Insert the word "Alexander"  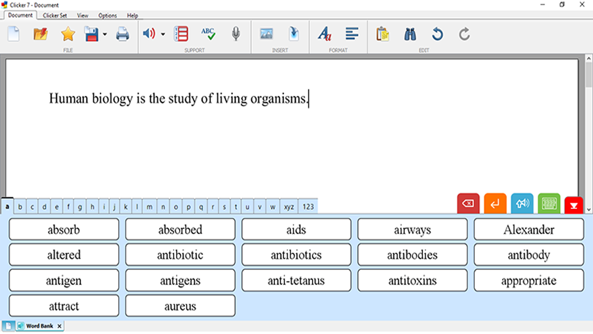tap(529, 229)
